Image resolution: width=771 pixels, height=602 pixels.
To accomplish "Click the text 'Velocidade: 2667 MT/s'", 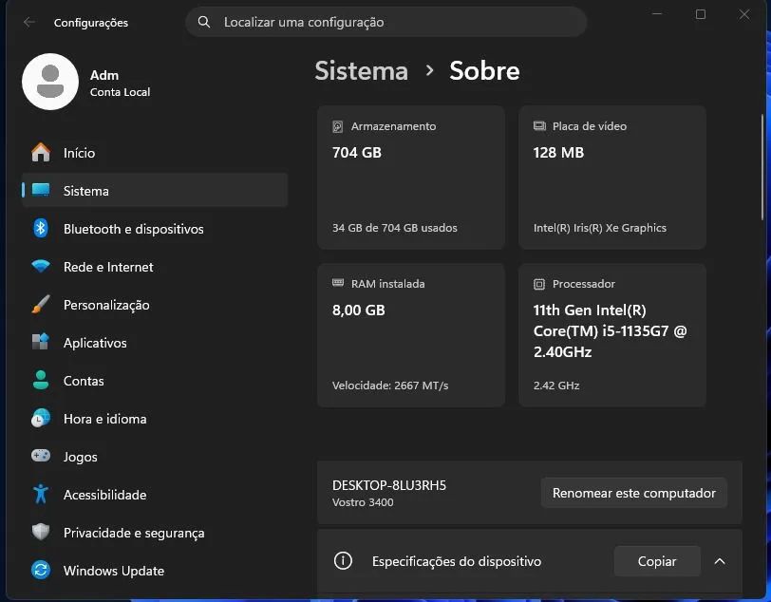I will tap(390, 386).
